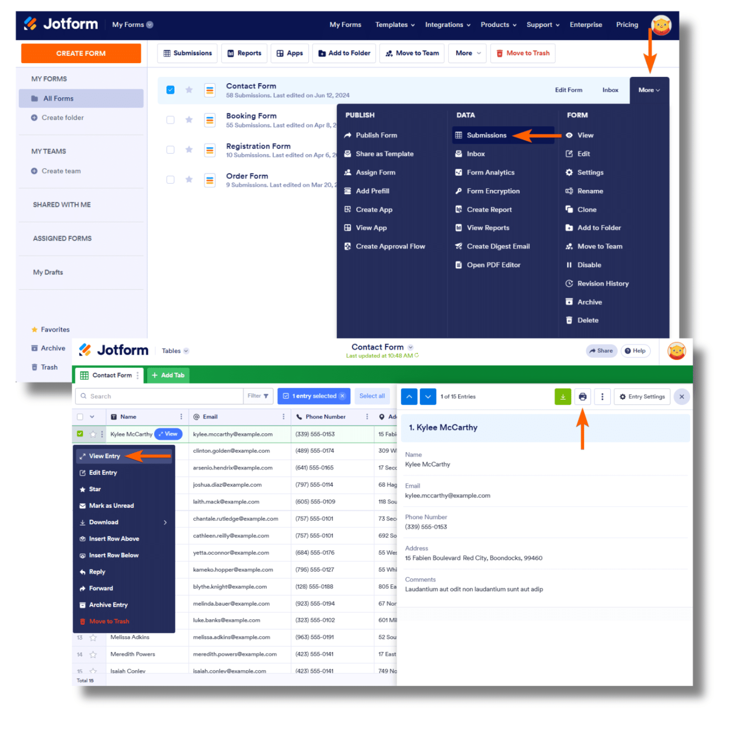Click the Share button in Tables header
The height and width of the screenshot is (736, 736).
pos(601,351)
